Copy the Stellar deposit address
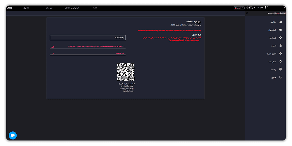 coord(53,47)
